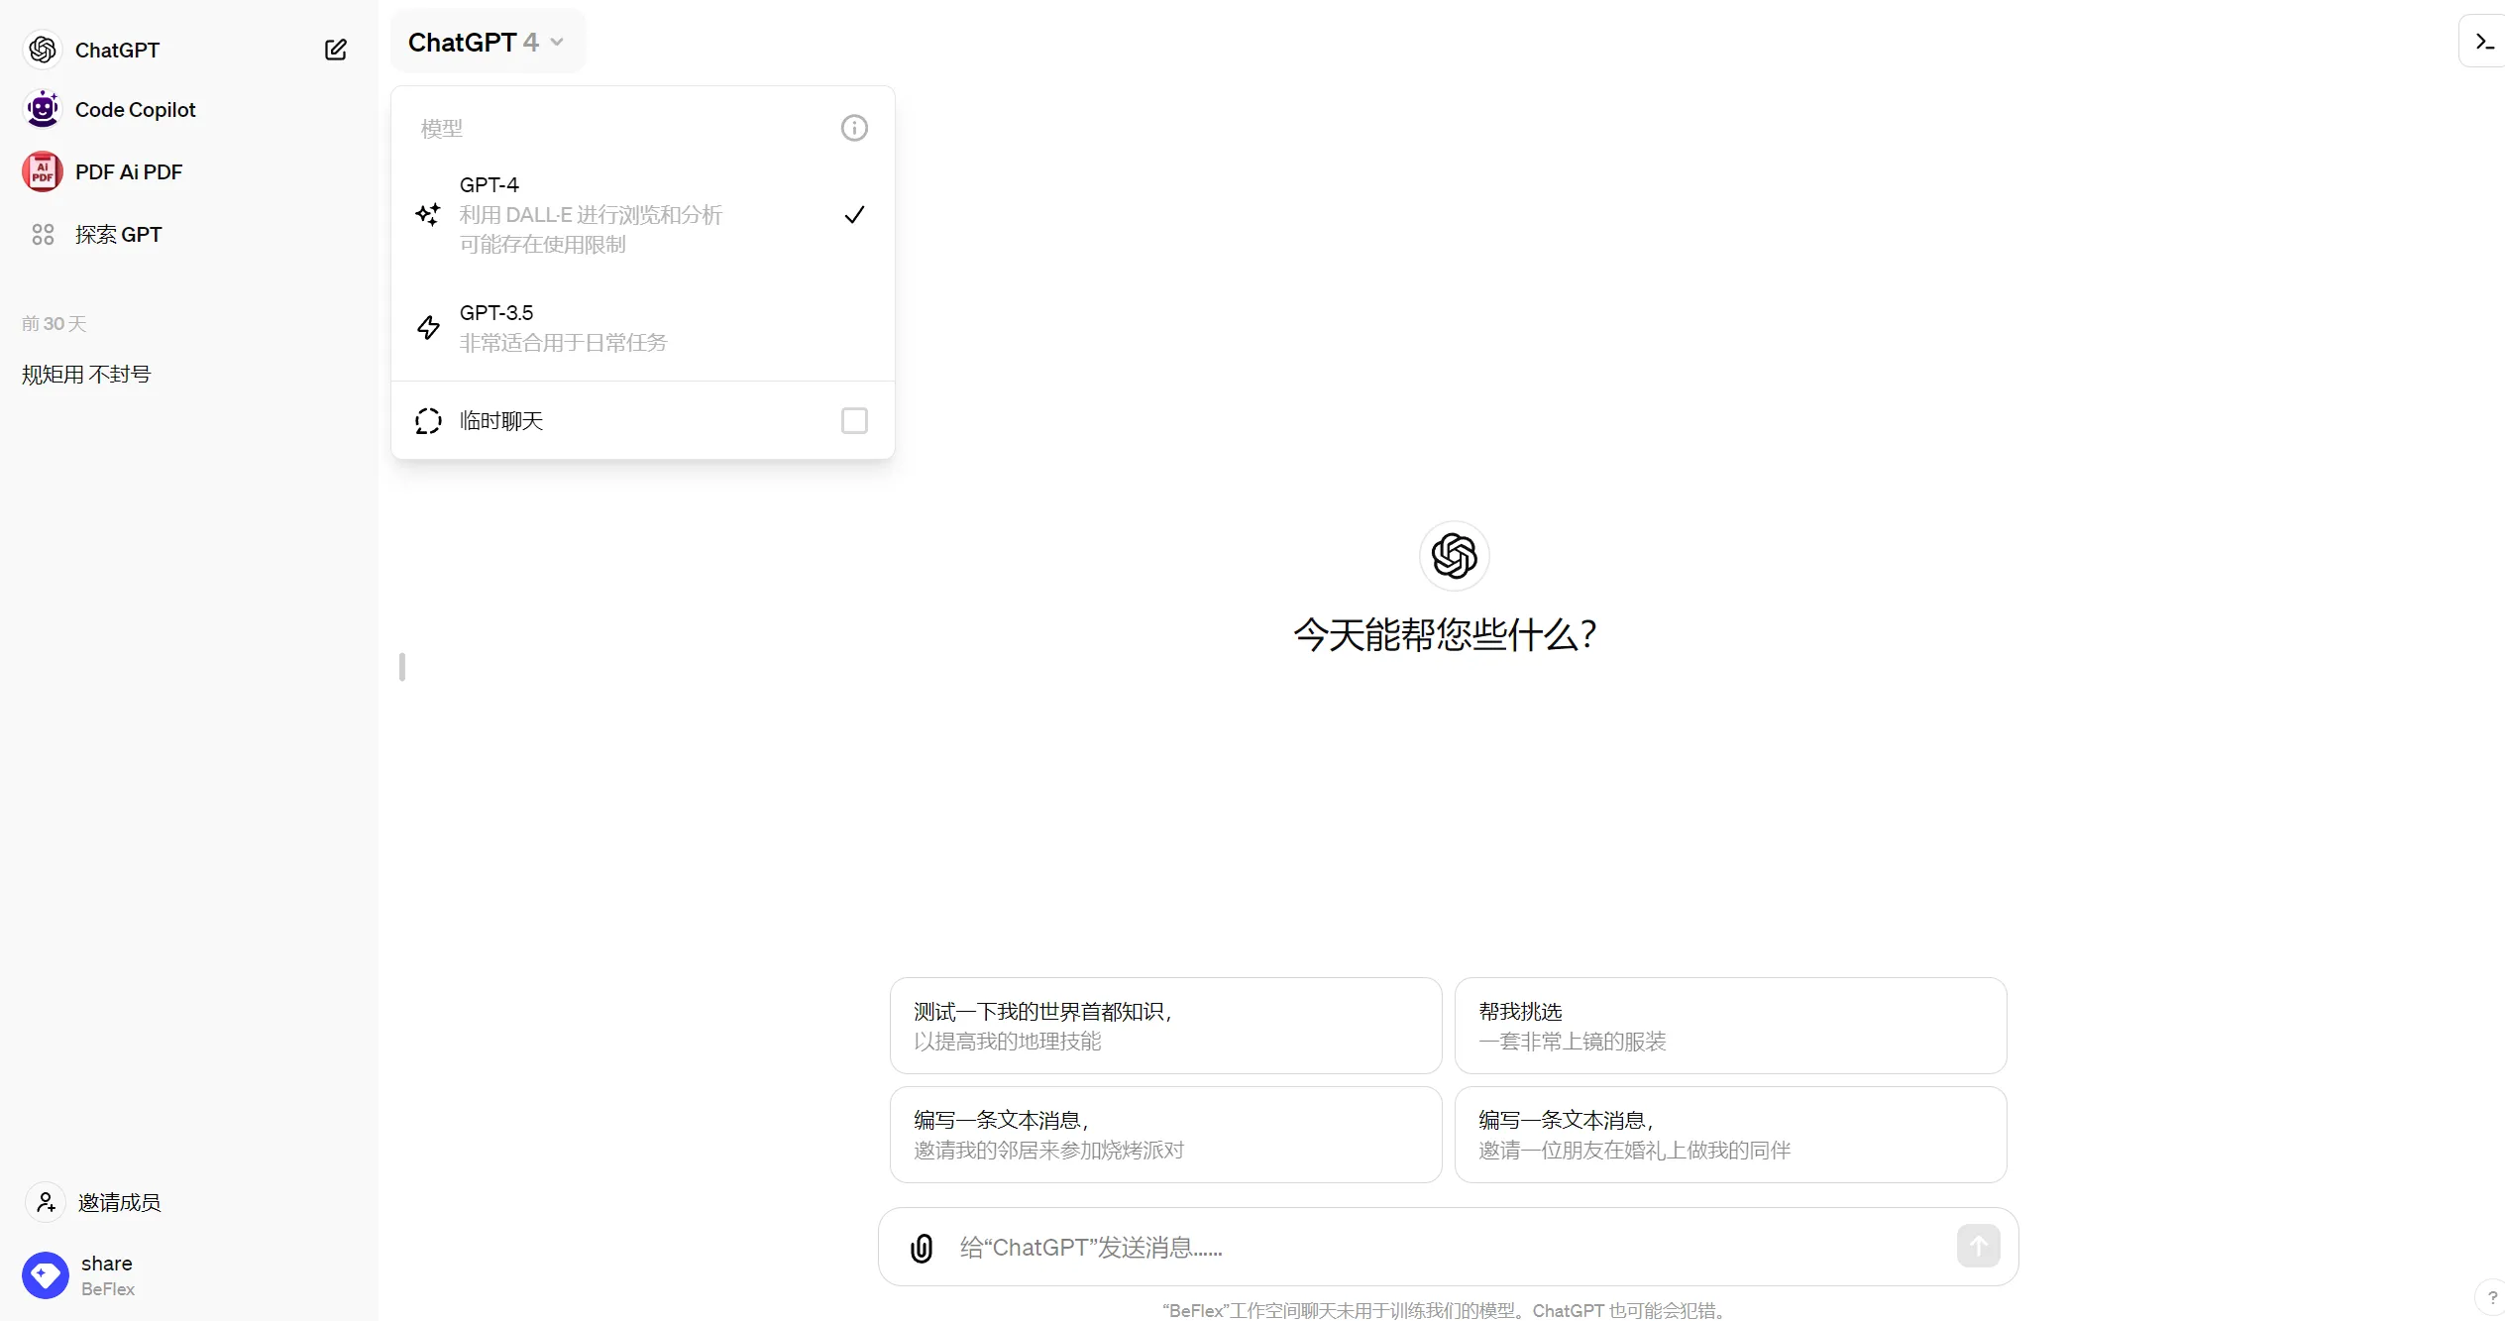This screenshot has width=2505, height=1321.
Task: Choose the barbecue party message suggestion
Action: point(1165,1135)
